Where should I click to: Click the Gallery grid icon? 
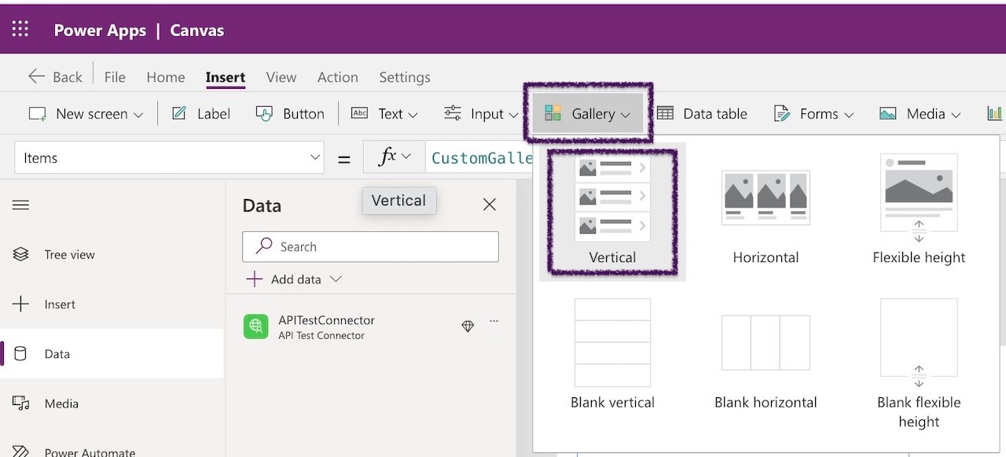tap(553, 114)
